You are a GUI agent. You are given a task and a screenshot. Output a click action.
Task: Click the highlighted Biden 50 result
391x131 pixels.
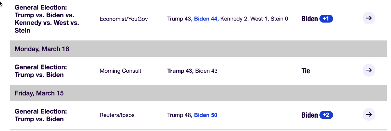click(206, 115)
